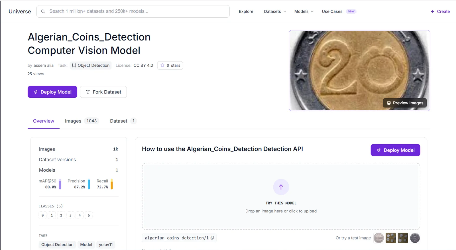Click the Precision blue metric bar
The height and width of the screenshot is (250, 456).
89,184
